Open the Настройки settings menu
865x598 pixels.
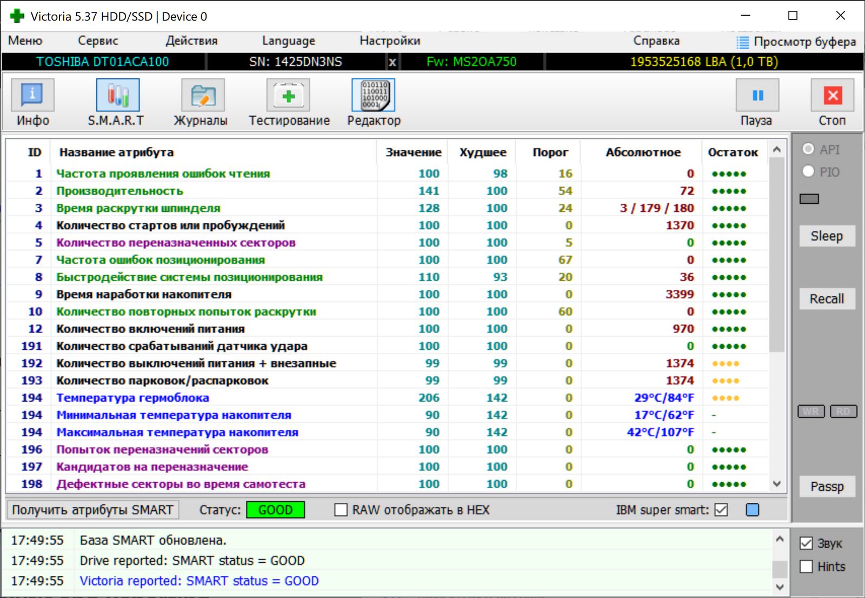(390, 41)
